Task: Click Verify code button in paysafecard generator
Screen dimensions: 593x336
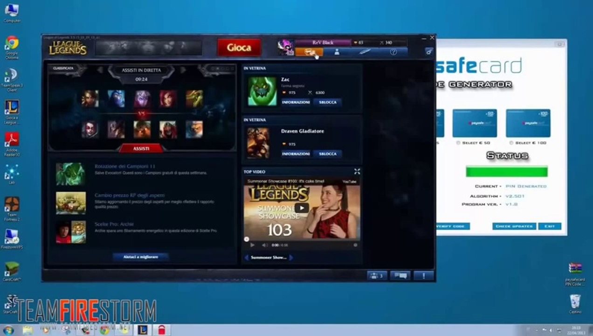Action: pos(452,226)
